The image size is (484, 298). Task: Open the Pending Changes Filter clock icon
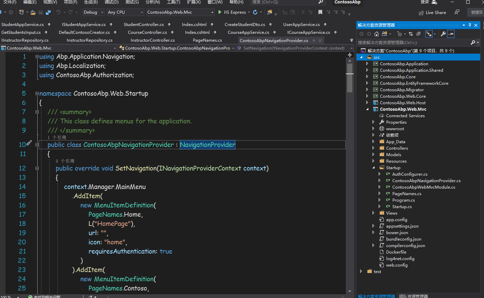point(400,34)
